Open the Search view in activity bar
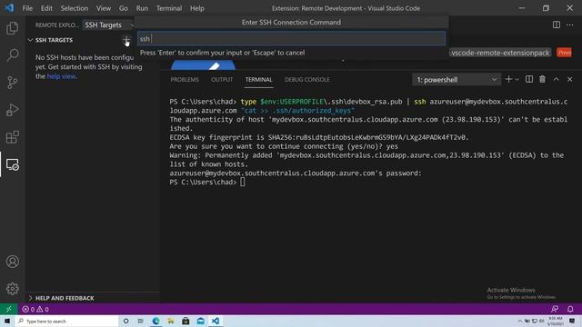Image resolution: width=582 pixels, height=327 pixels. (12, 54)
